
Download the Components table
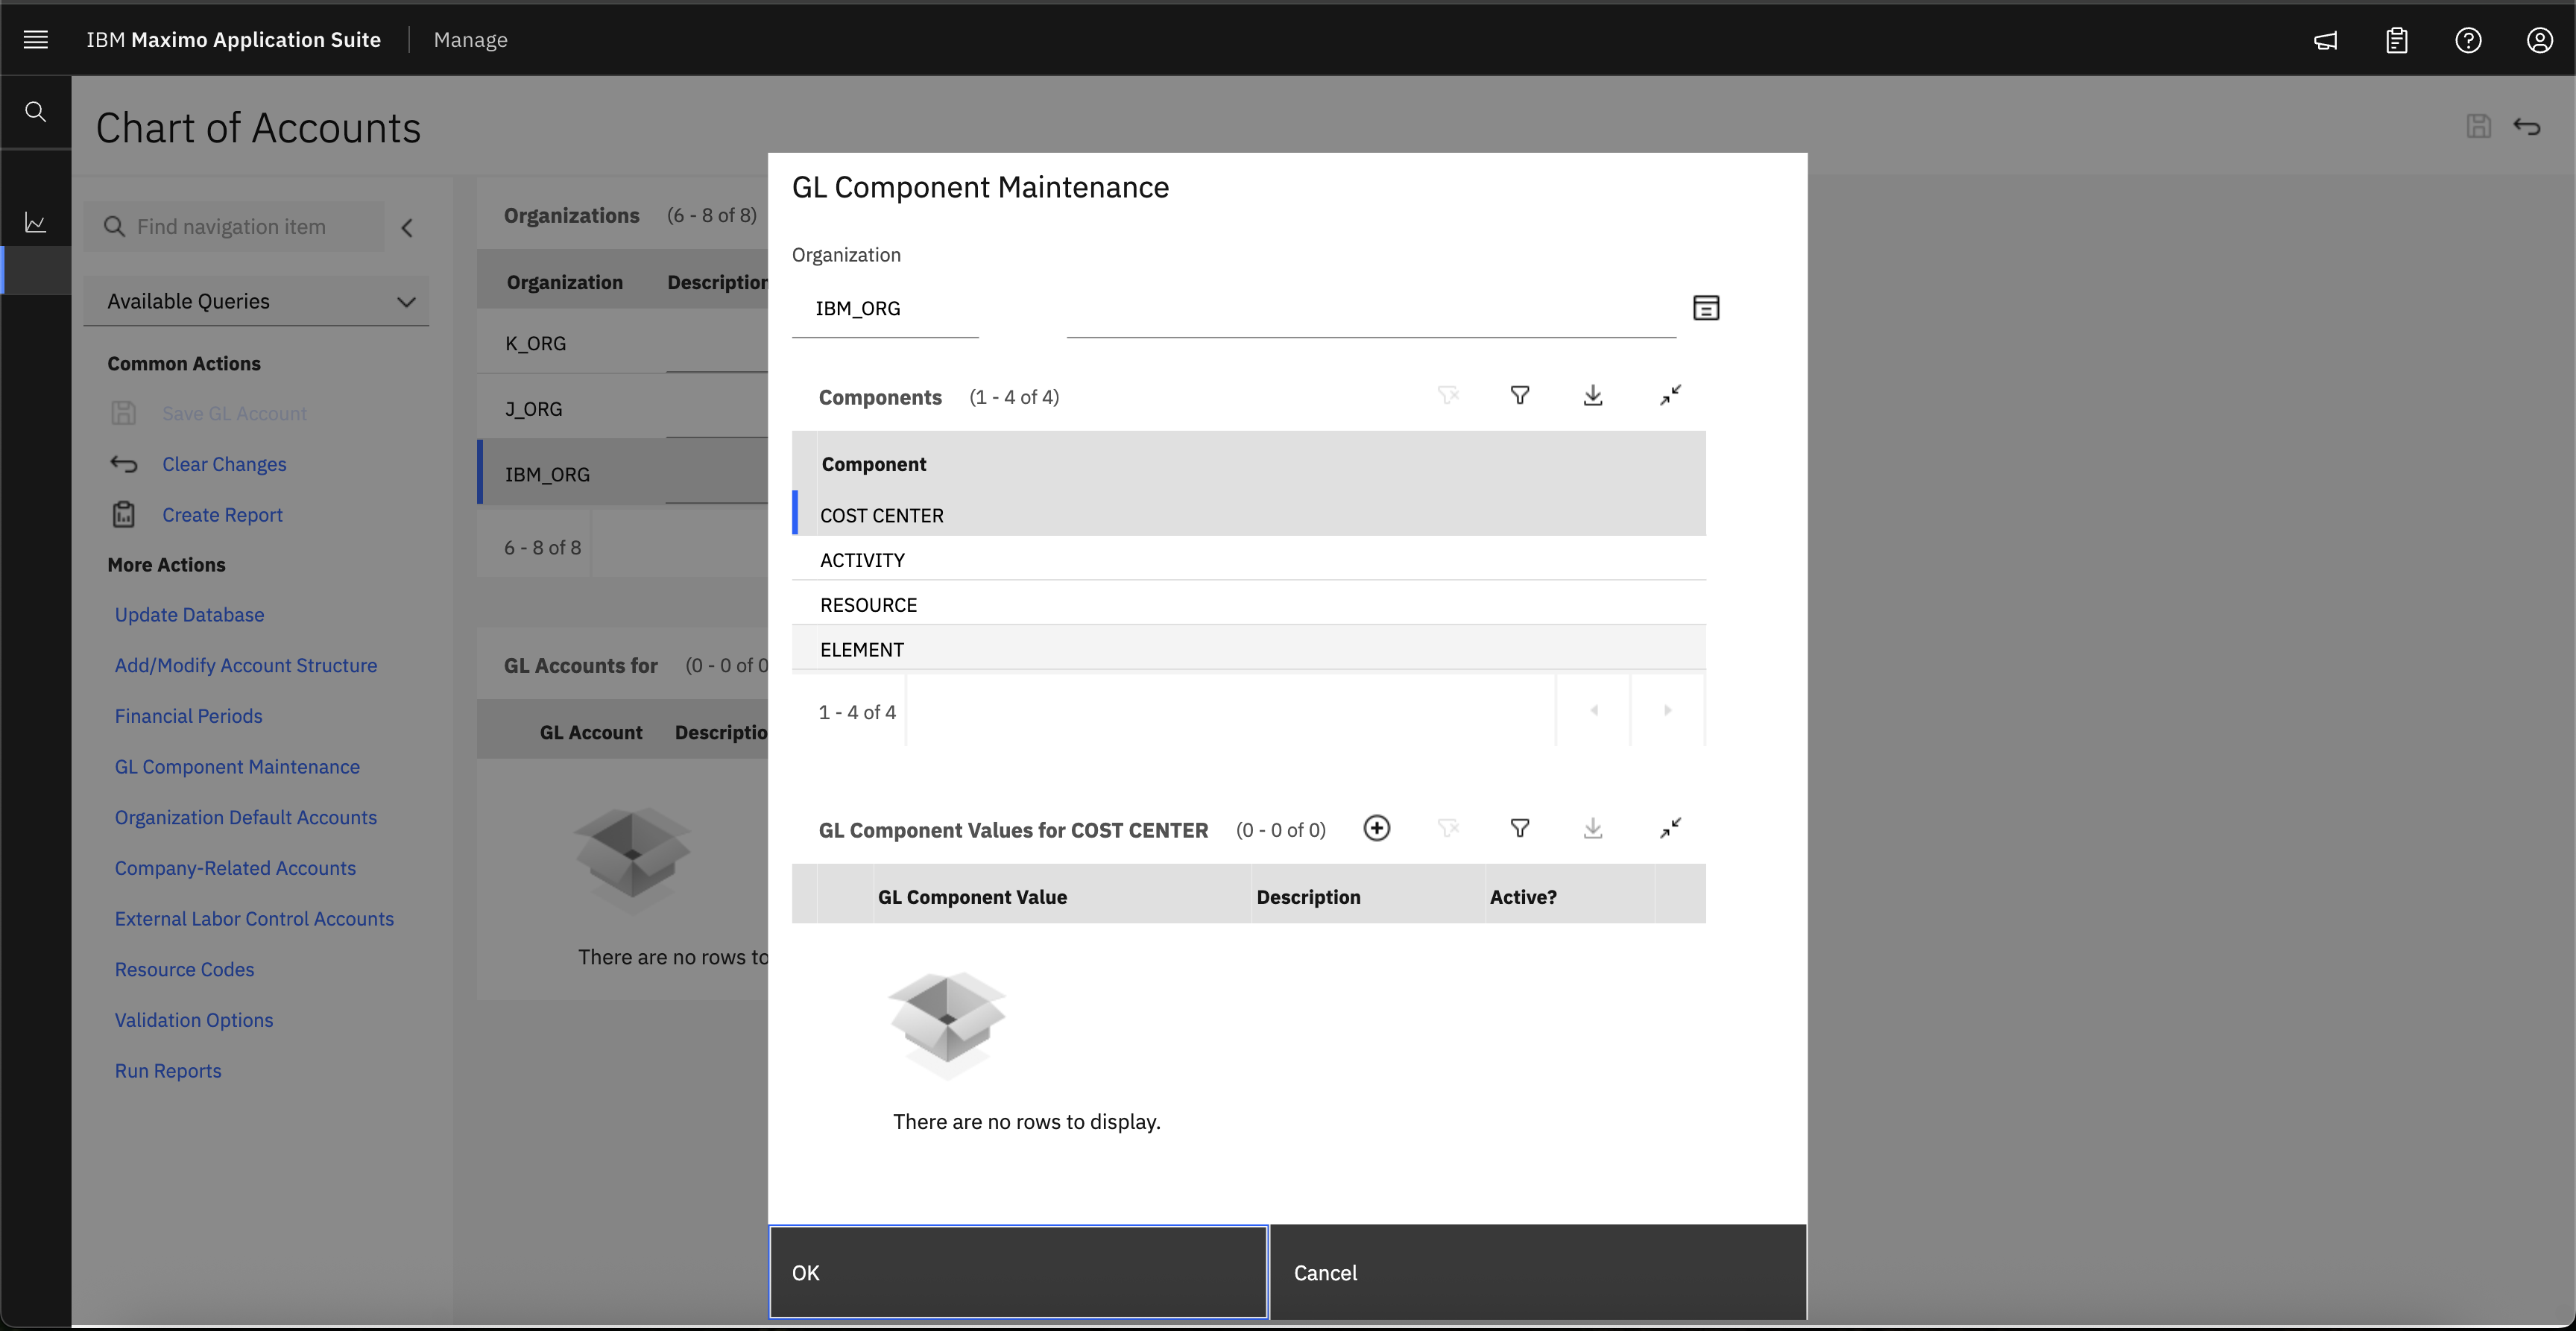click(x=1593, y=395)
